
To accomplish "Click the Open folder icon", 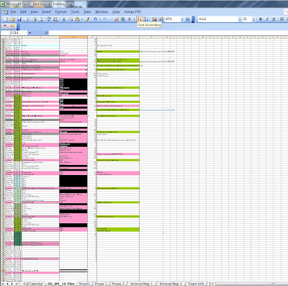I will pyautogui.click(x=12, y=19).
